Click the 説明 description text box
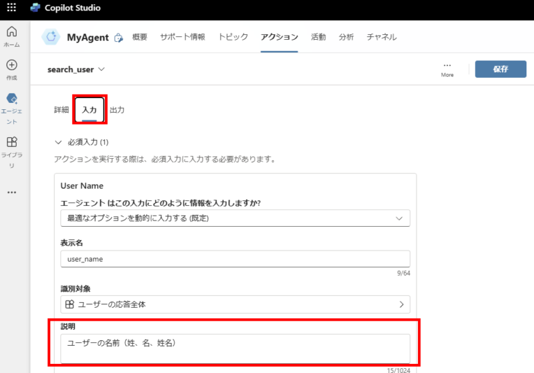The image size is (534, 373). point(235,348)
